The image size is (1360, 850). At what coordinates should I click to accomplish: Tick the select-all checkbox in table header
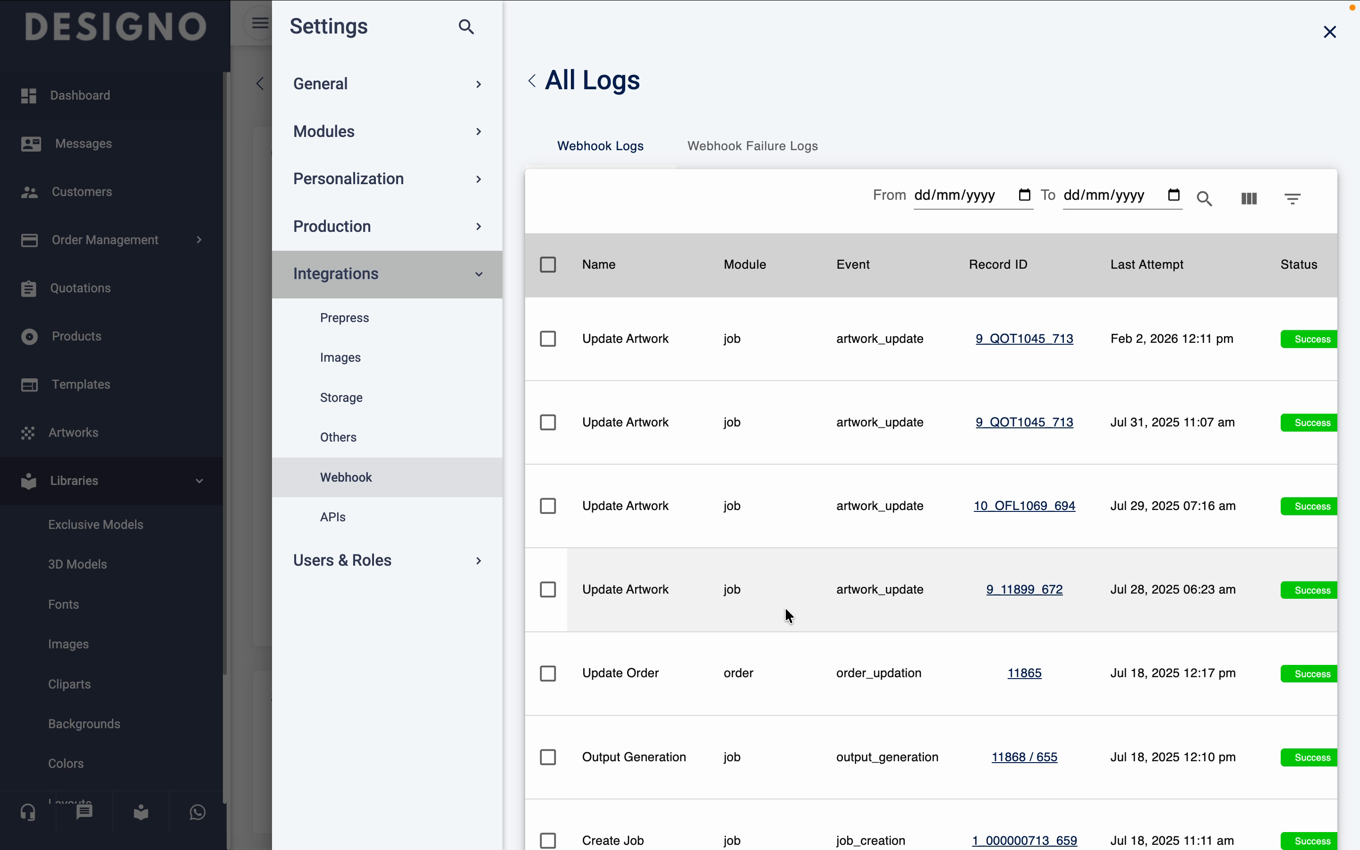pos(548,265)
